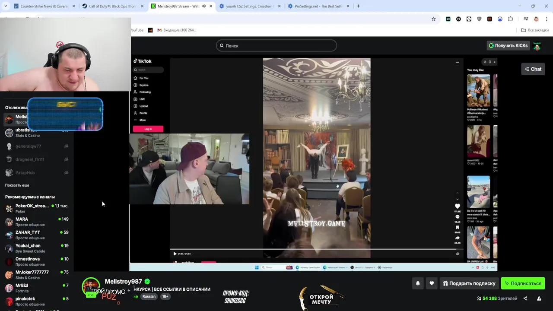Open Da li bi vi uzeli recommended video
Screen dimensions: 553x311
click(x=478, y=192)
